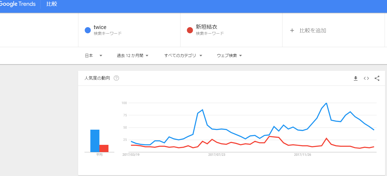Open the ウェブ検索 search type dropdown

point(229,56)
